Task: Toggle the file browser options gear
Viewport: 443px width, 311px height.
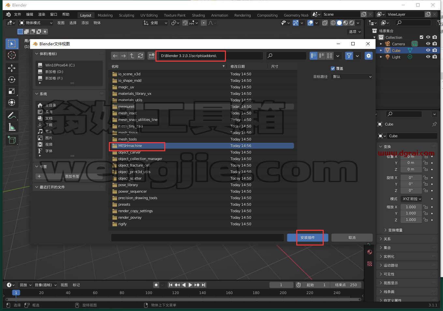Action: pyautogui.click(x=369, y=56)
